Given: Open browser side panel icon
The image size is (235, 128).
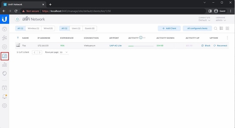Looking at the screenshot, I should tap(210, 11).
